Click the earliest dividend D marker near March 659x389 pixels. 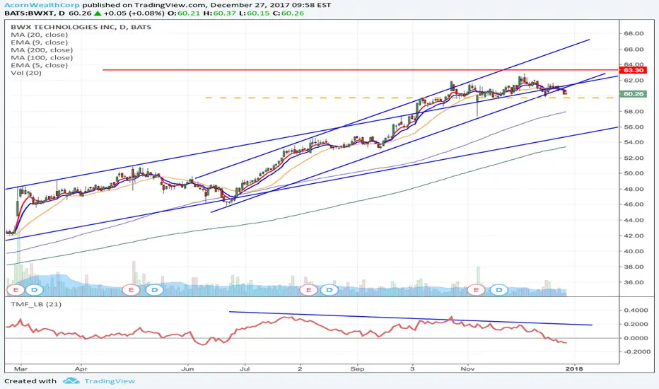click(x=35, y=290)
